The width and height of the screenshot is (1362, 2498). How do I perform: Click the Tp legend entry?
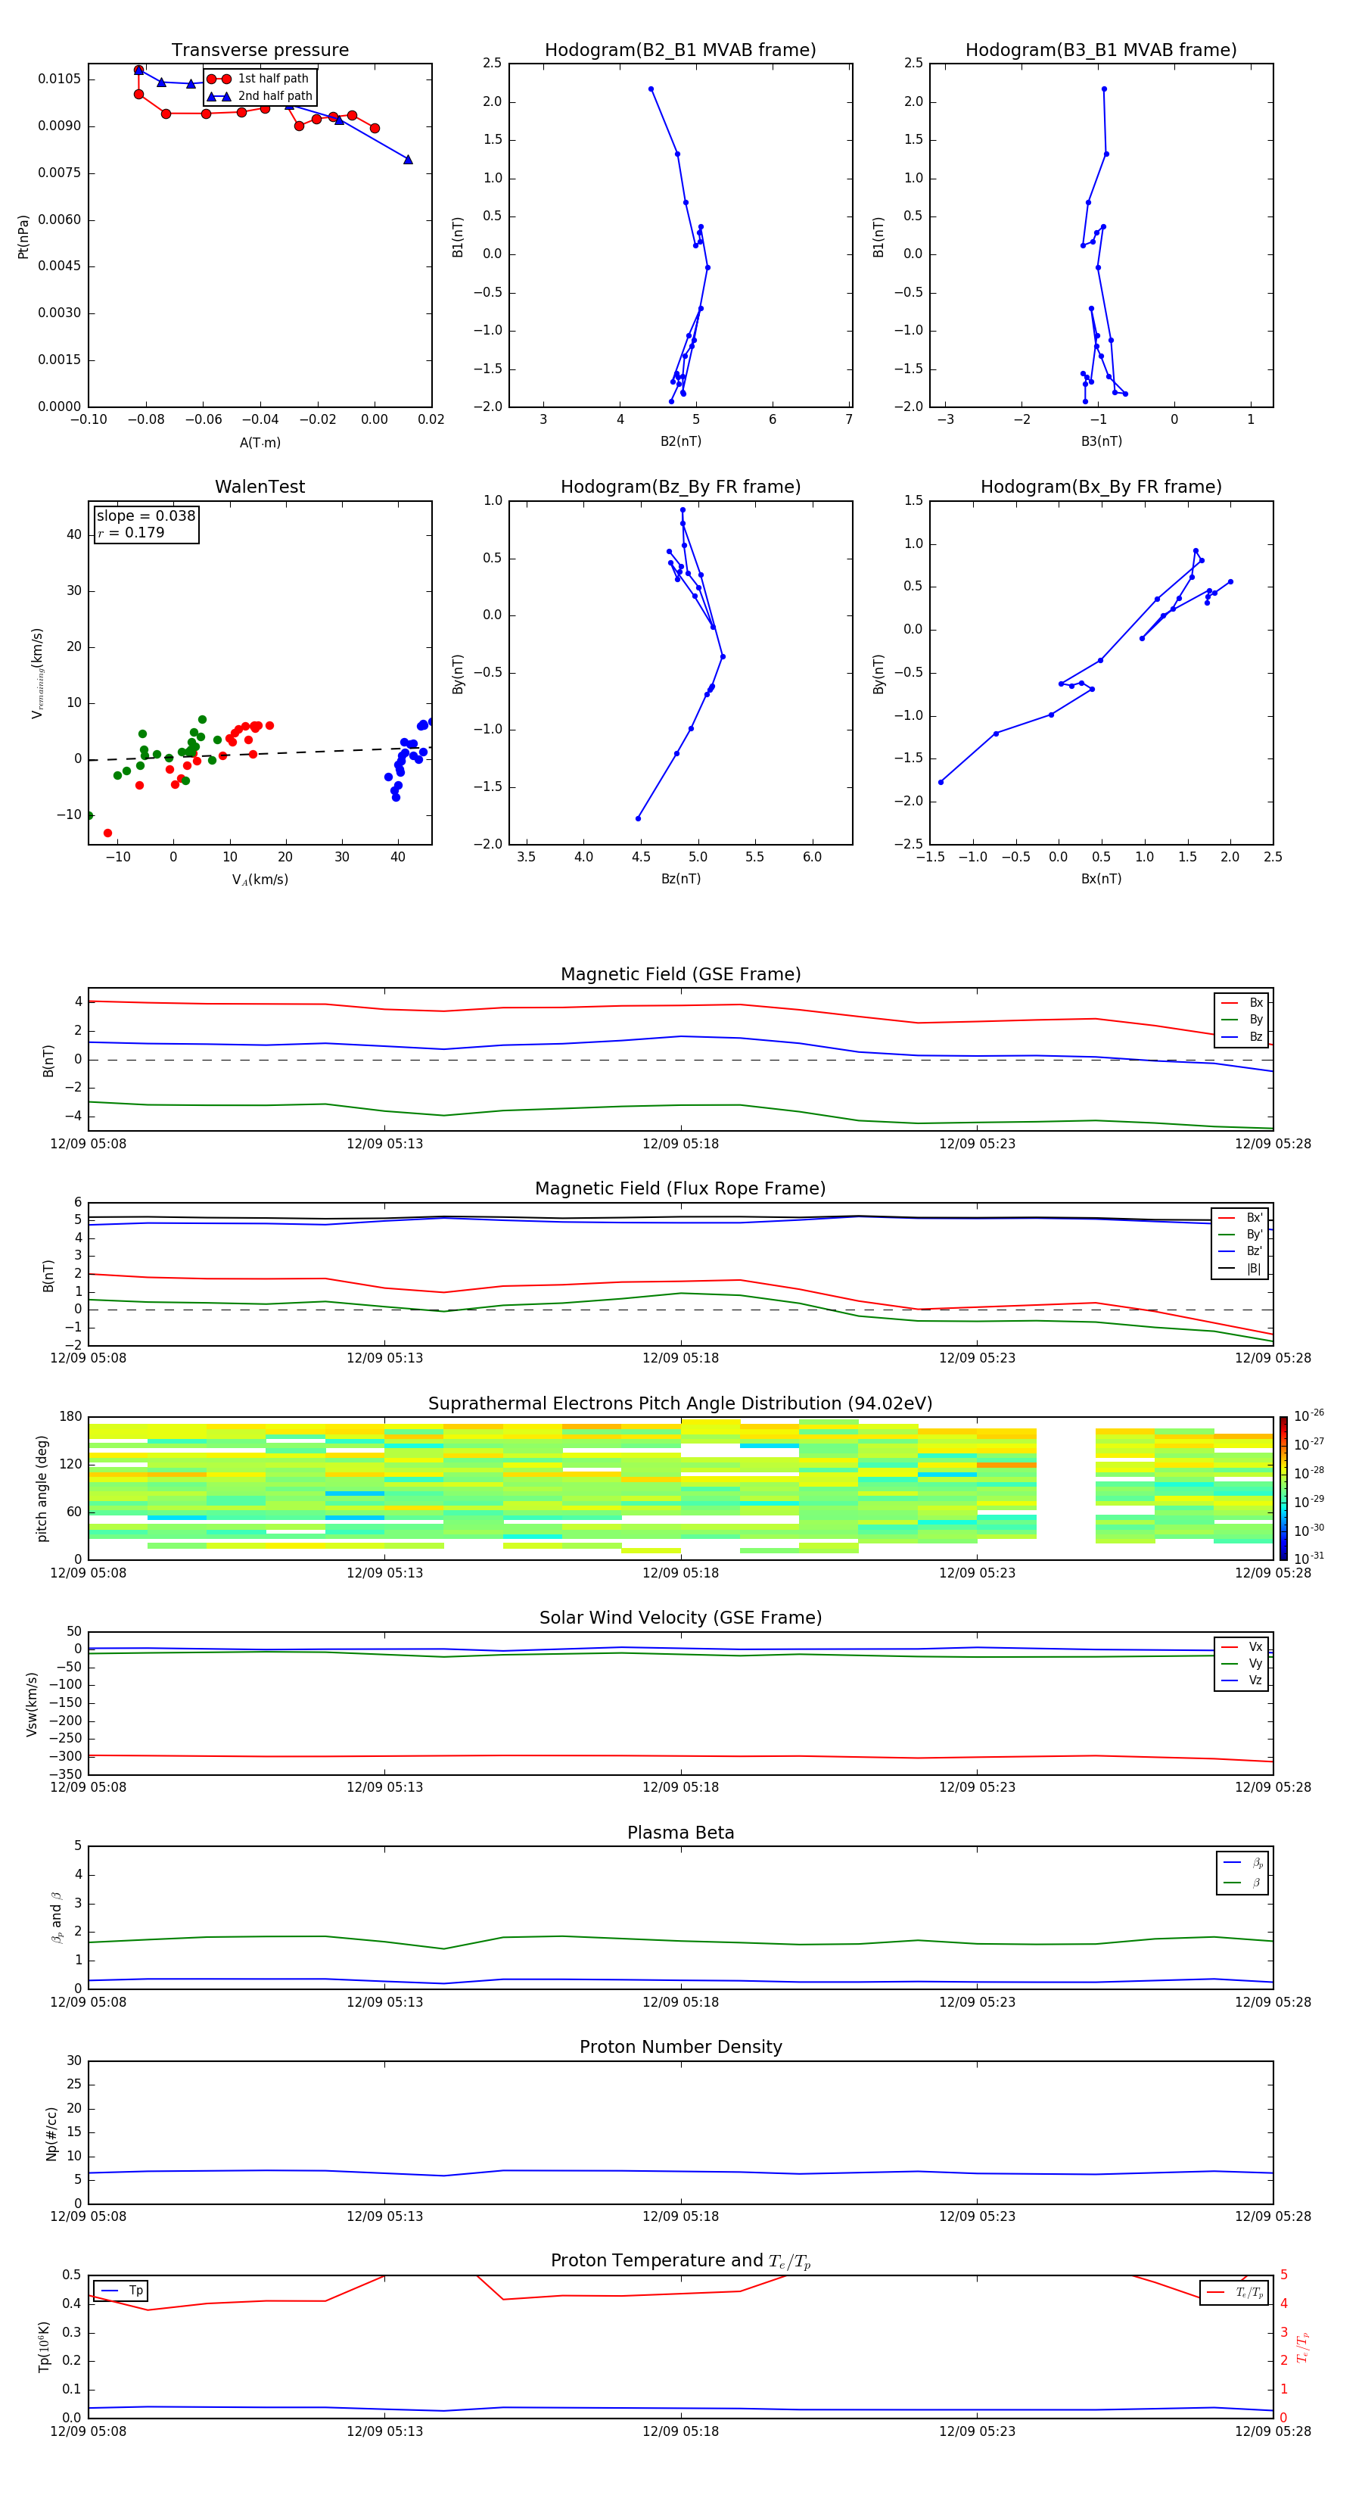tap(121, 2291)
